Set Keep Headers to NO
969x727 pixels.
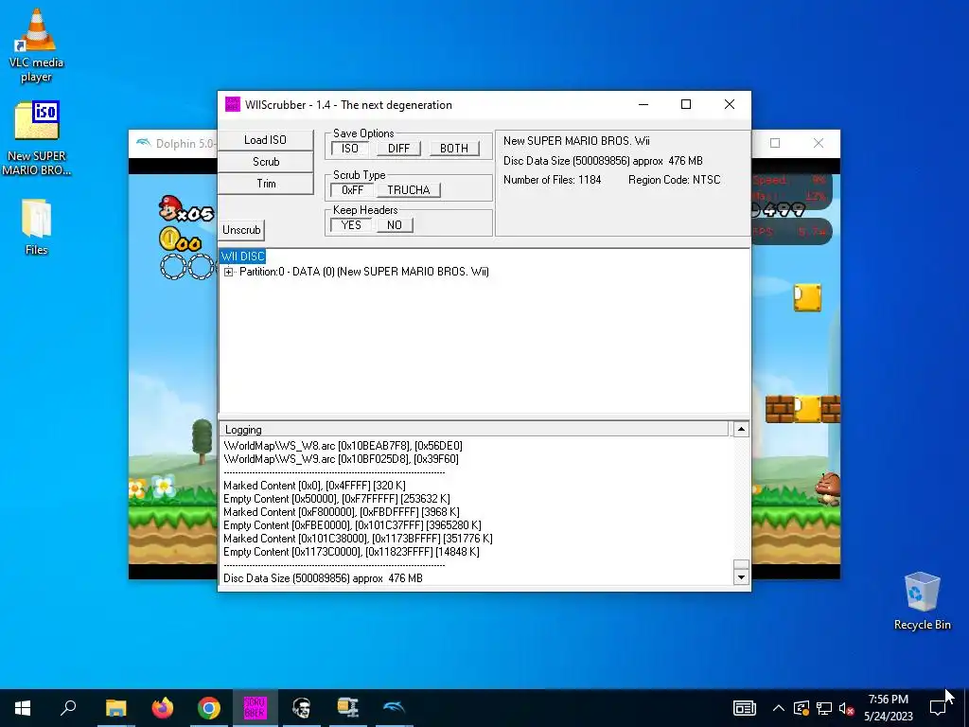tap(395, 225)
